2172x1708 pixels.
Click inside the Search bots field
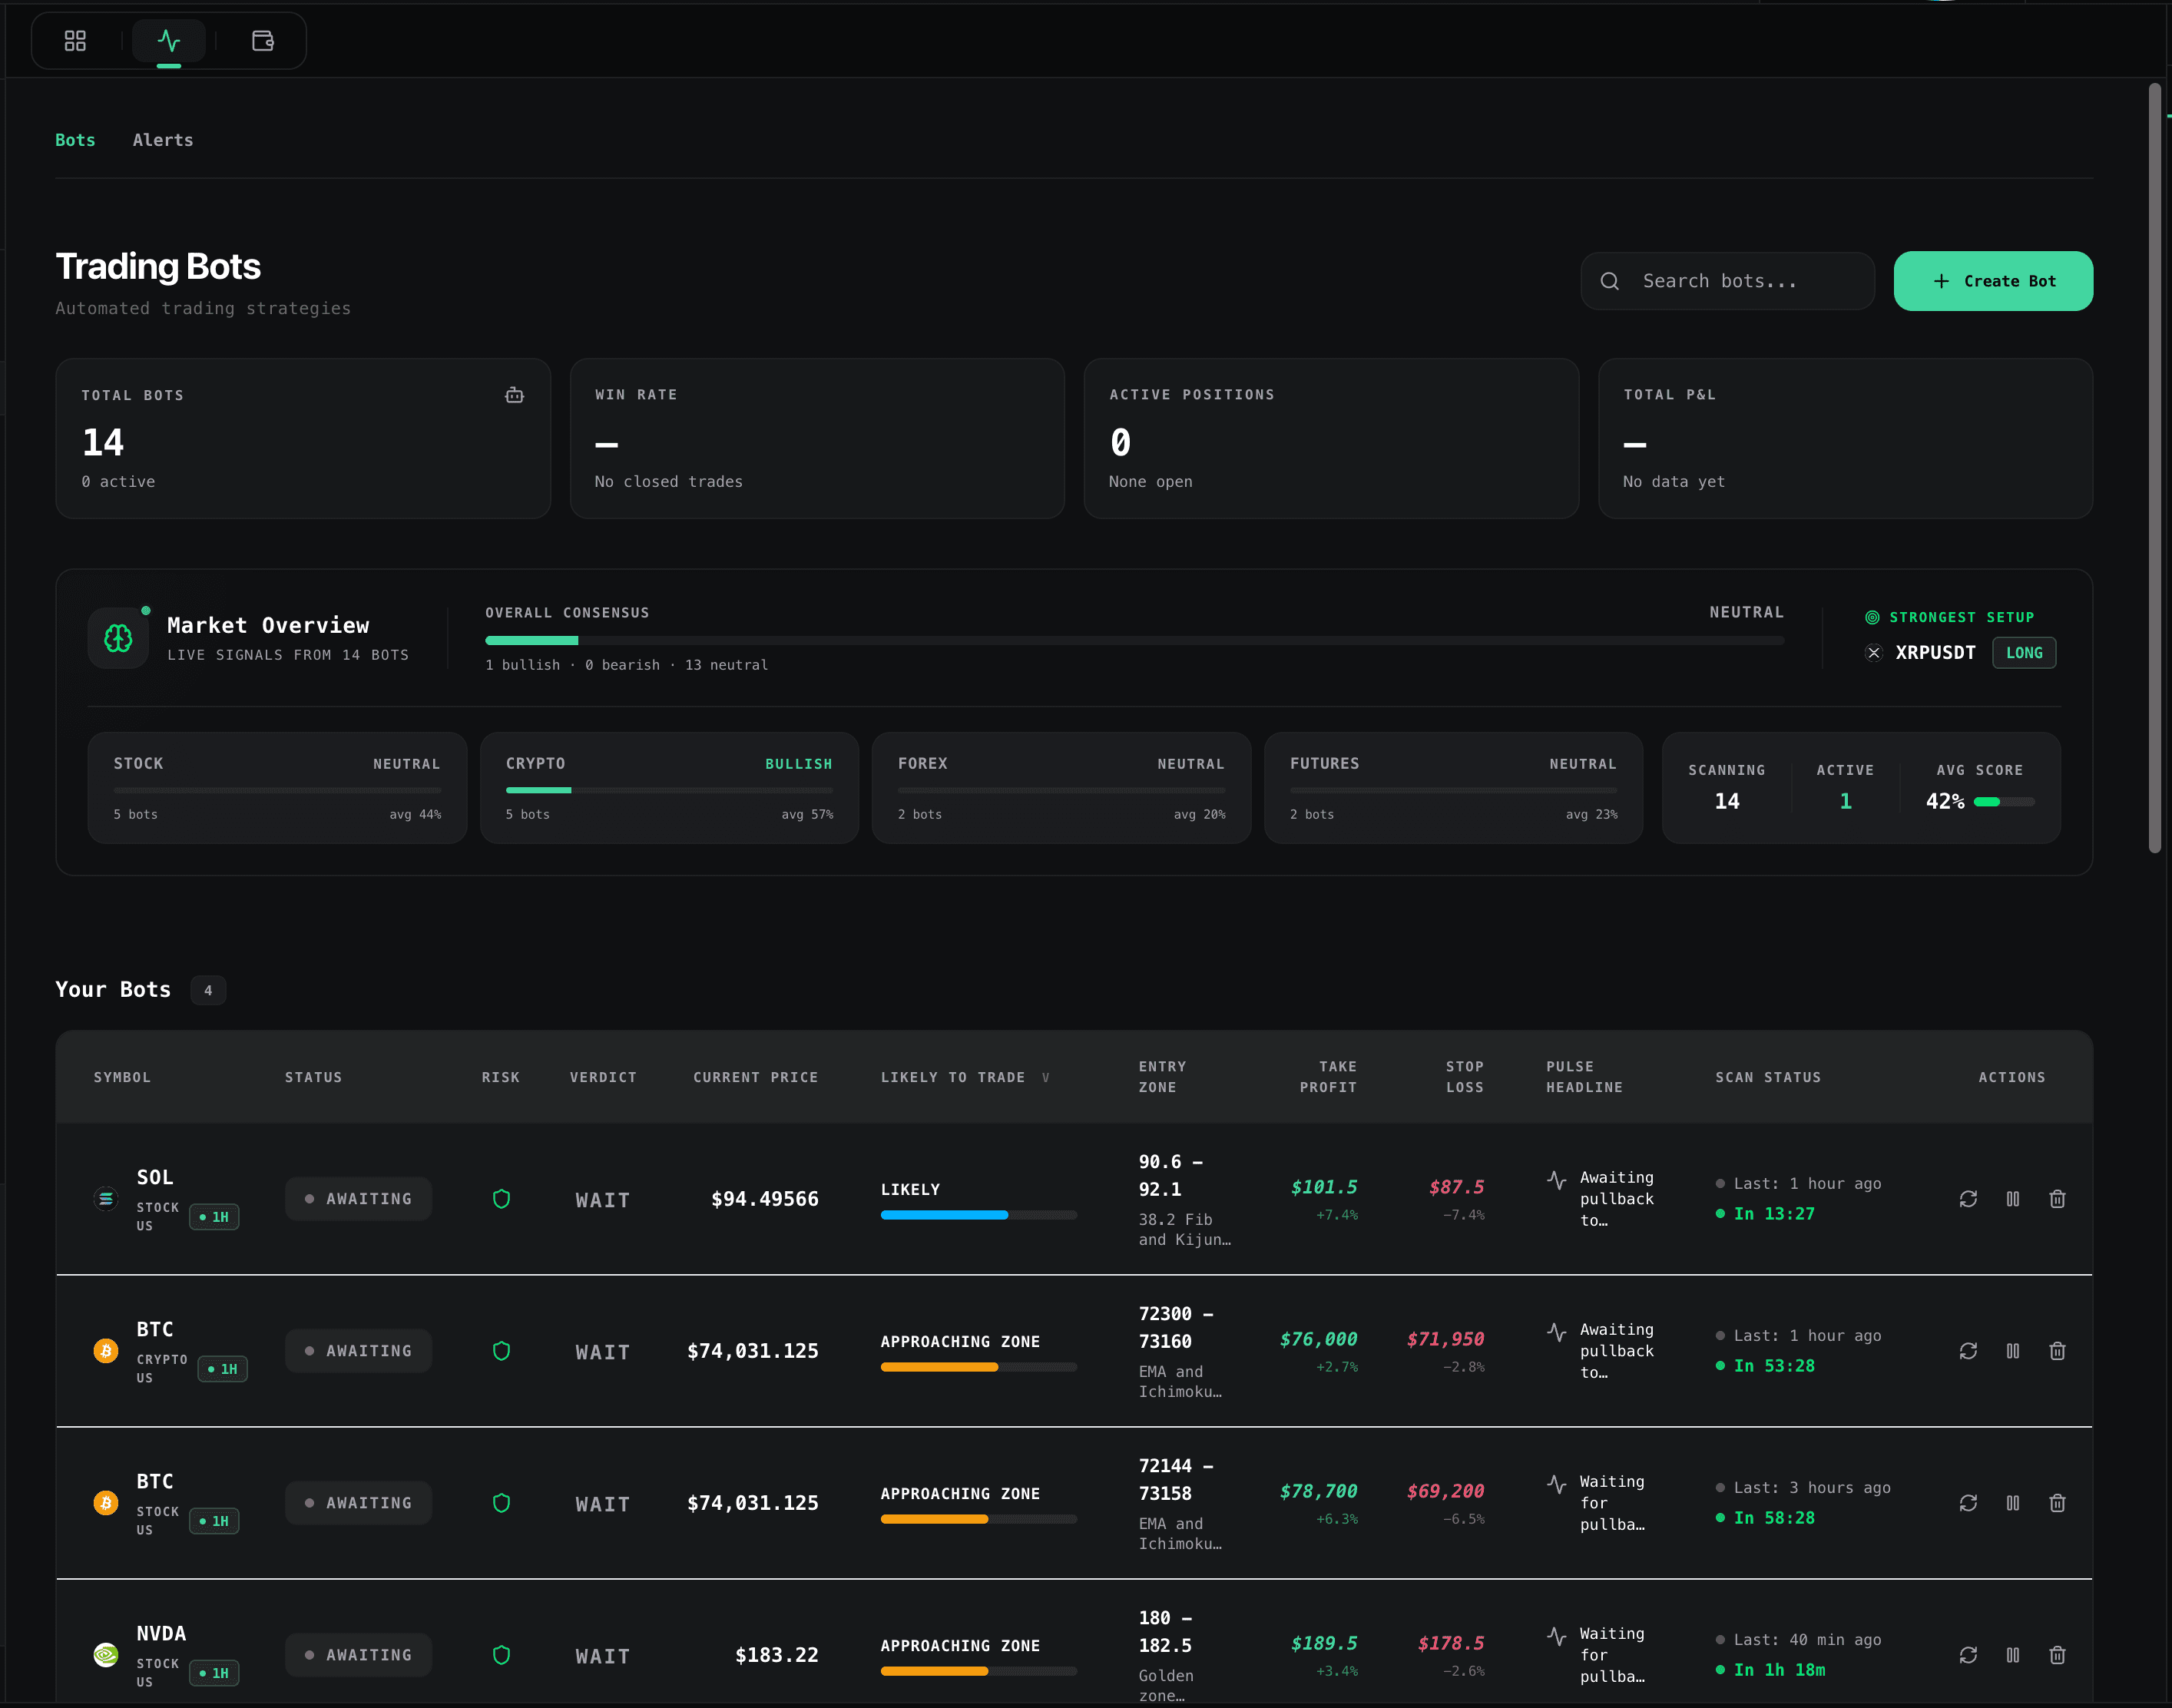coord(1727,281)
